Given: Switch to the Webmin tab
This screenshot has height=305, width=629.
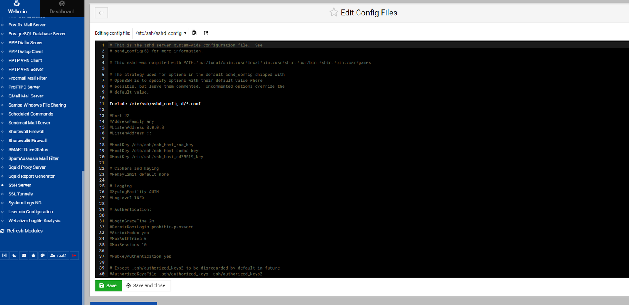Looking at the screenshot, I should (18, 8).
